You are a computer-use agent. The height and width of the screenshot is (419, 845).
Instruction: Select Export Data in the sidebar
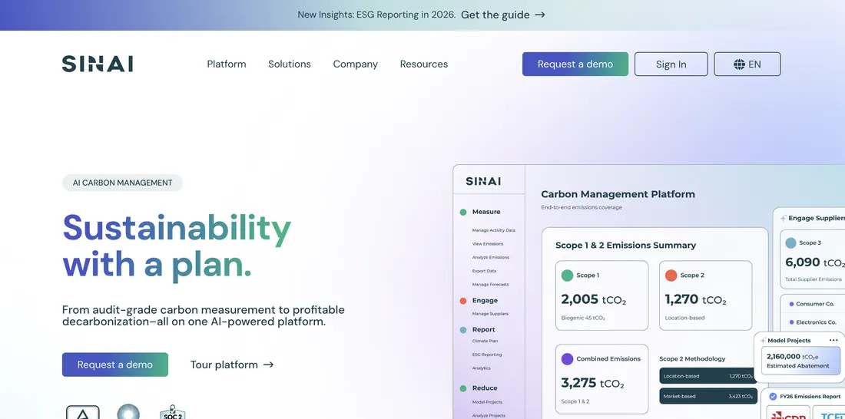point(484,271)
